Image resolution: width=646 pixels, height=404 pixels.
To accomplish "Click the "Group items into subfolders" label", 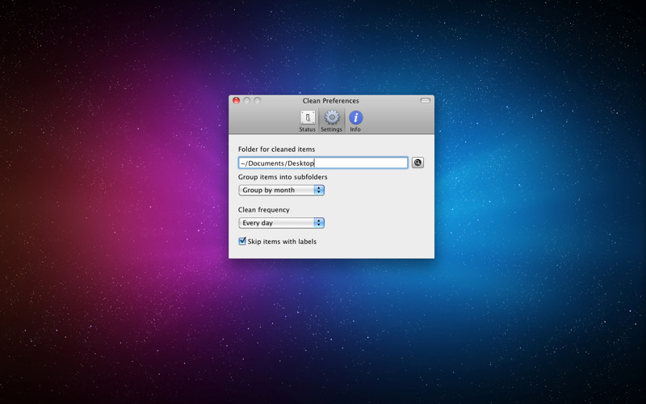I will tap(283, 177).
